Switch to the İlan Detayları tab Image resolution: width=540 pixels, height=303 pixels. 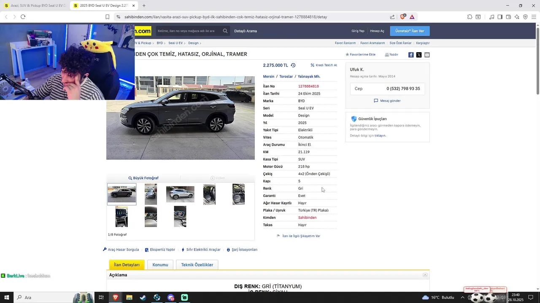coord(127,265)
